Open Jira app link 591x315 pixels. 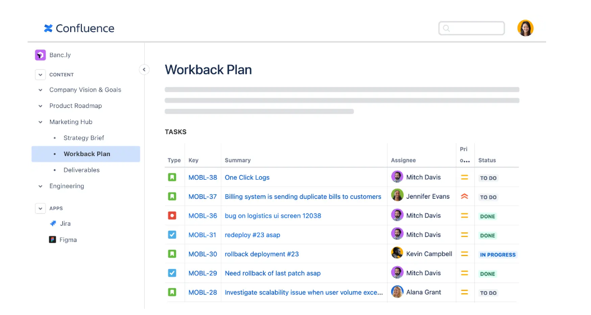65,223
